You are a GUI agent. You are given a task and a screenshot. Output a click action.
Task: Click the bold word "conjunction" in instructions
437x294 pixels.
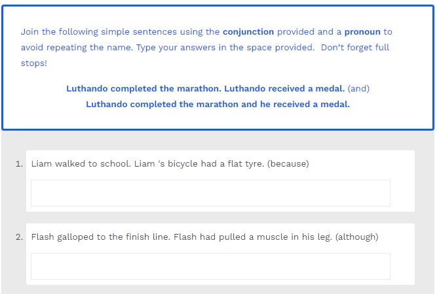[248, 31]
